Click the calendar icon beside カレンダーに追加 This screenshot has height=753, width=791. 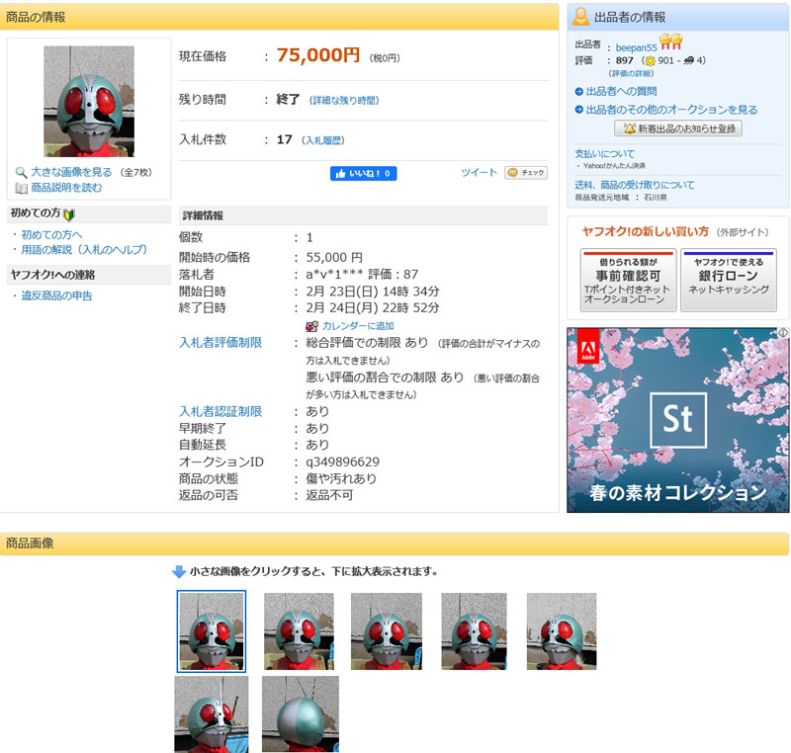click(311, 326)
